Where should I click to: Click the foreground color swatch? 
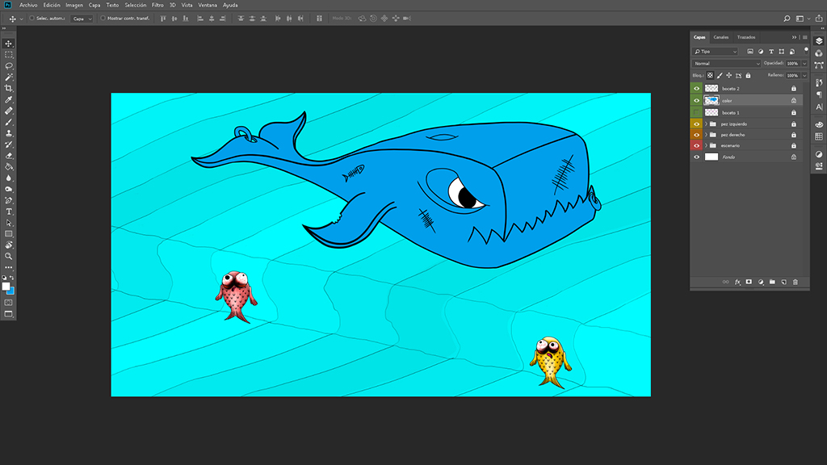6,286
